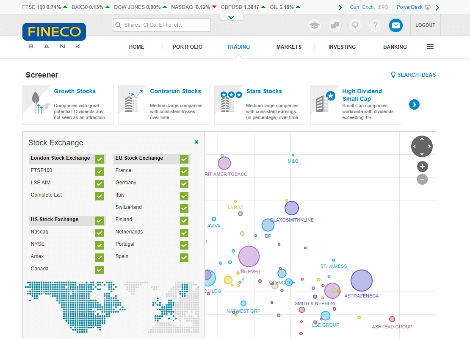Click the GBPUSD ticker value
The height and width of the screenshot is (339, 470).
tap(251, 7)
